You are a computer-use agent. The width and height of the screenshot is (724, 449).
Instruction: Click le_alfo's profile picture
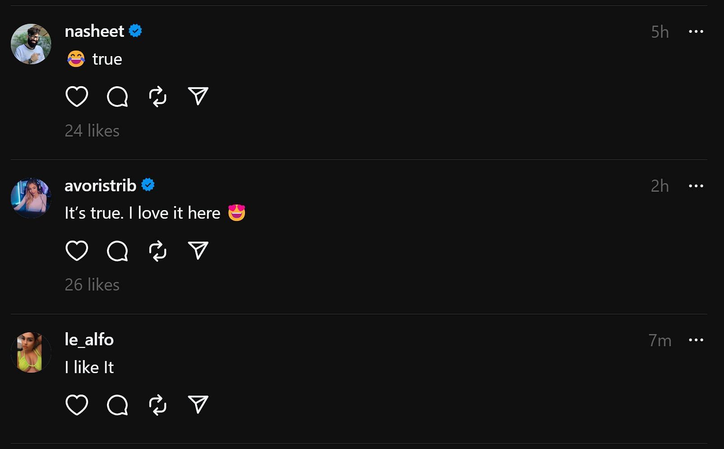[31, 352]
